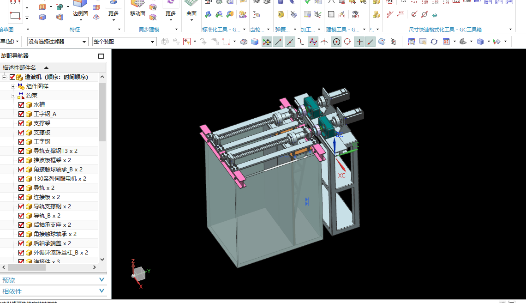Click the rotate view icon in toolbar
The height and width of the screenshot is (303, 526).
[434, 42]
